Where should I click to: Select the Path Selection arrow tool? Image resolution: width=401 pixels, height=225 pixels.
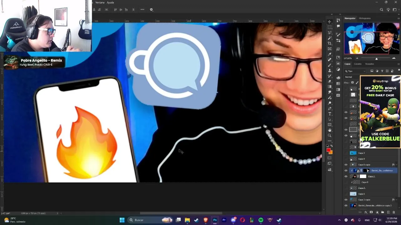[x=330, y=119]
